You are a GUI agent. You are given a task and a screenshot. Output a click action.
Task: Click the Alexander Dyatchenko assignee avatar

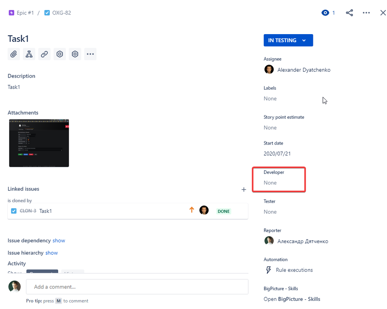269,70
